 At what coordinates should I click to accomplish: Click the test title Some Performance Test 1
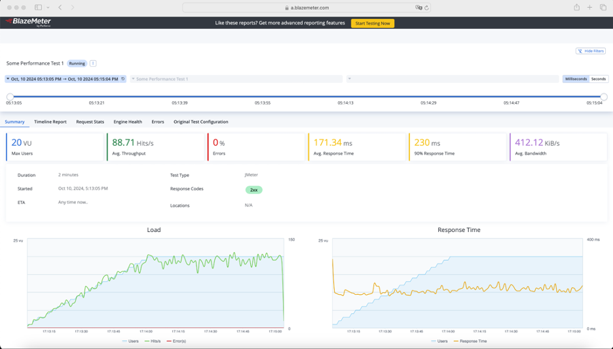tap(35, 63)
